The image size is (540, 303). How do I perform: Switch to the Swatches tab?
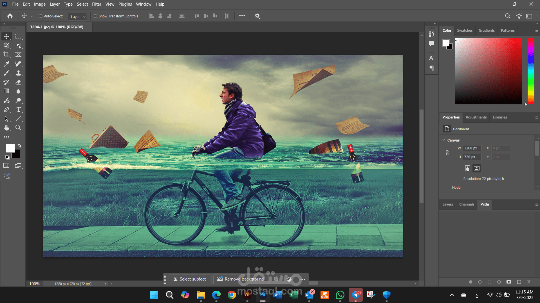[x=465, y=30]
